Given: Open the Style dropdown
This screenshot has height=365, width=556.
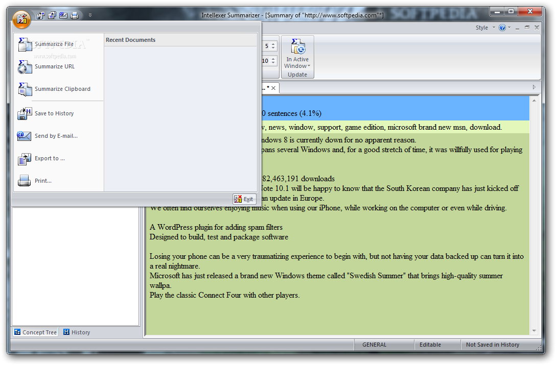Looking at the screenshot, I should point(485,28).
